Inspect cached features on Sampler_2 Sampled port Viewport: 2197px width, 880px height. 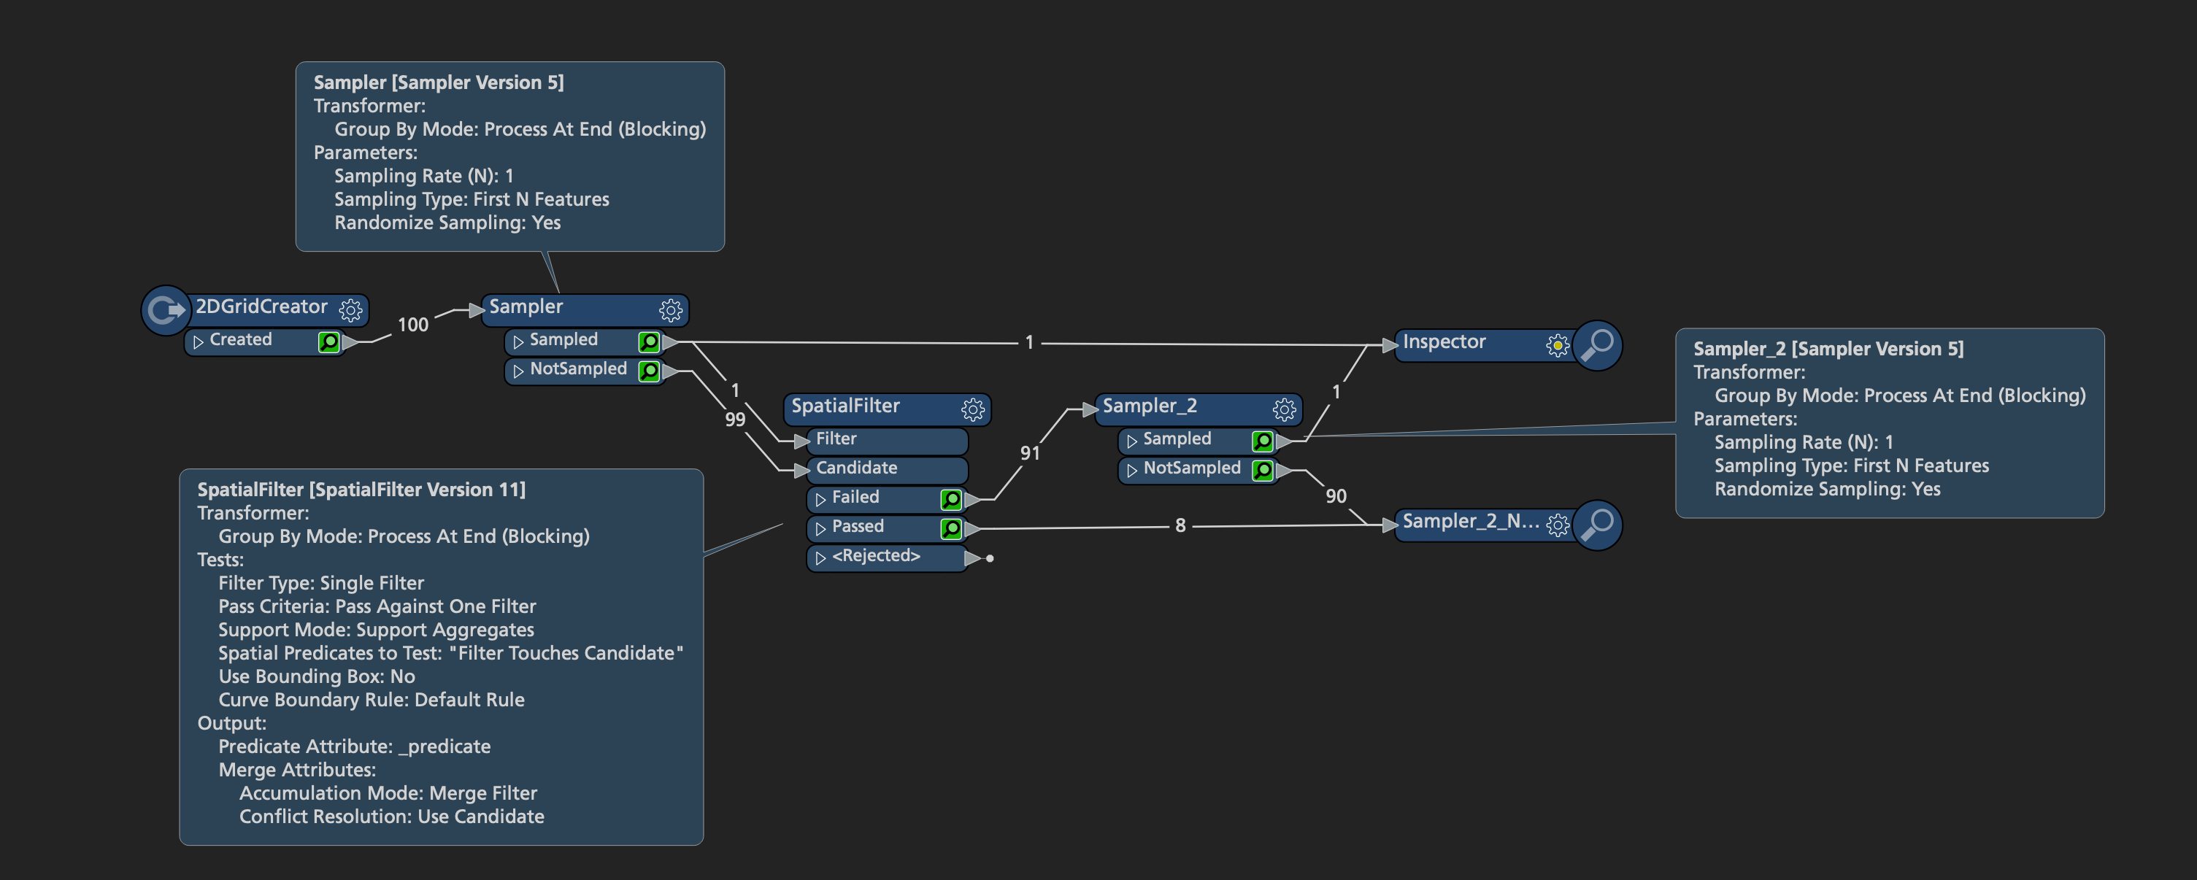(1262, 441)
